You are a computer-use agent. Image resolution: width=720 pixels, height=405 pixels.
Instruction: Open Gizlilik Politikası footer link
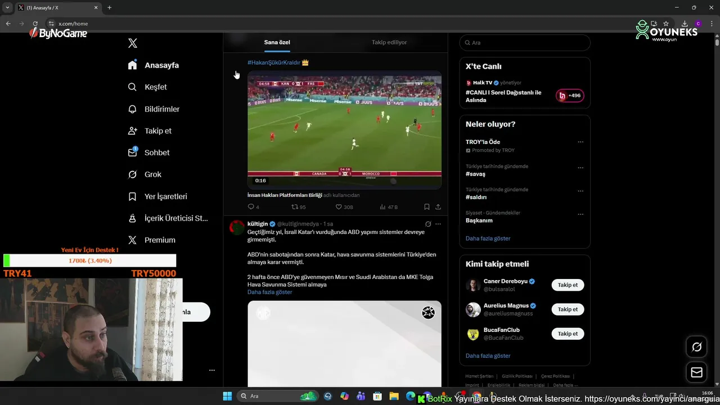(517, 376)
